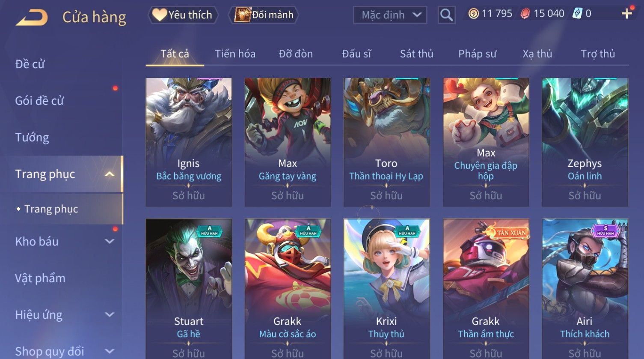Select Zephys Oán linh skin card

(585, 142)
